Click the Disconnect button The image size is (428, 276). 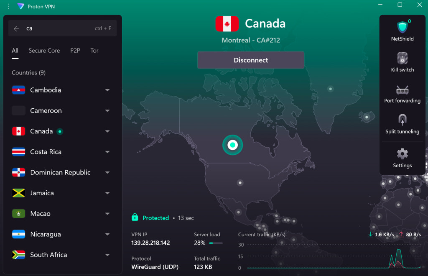coord(251,60)
